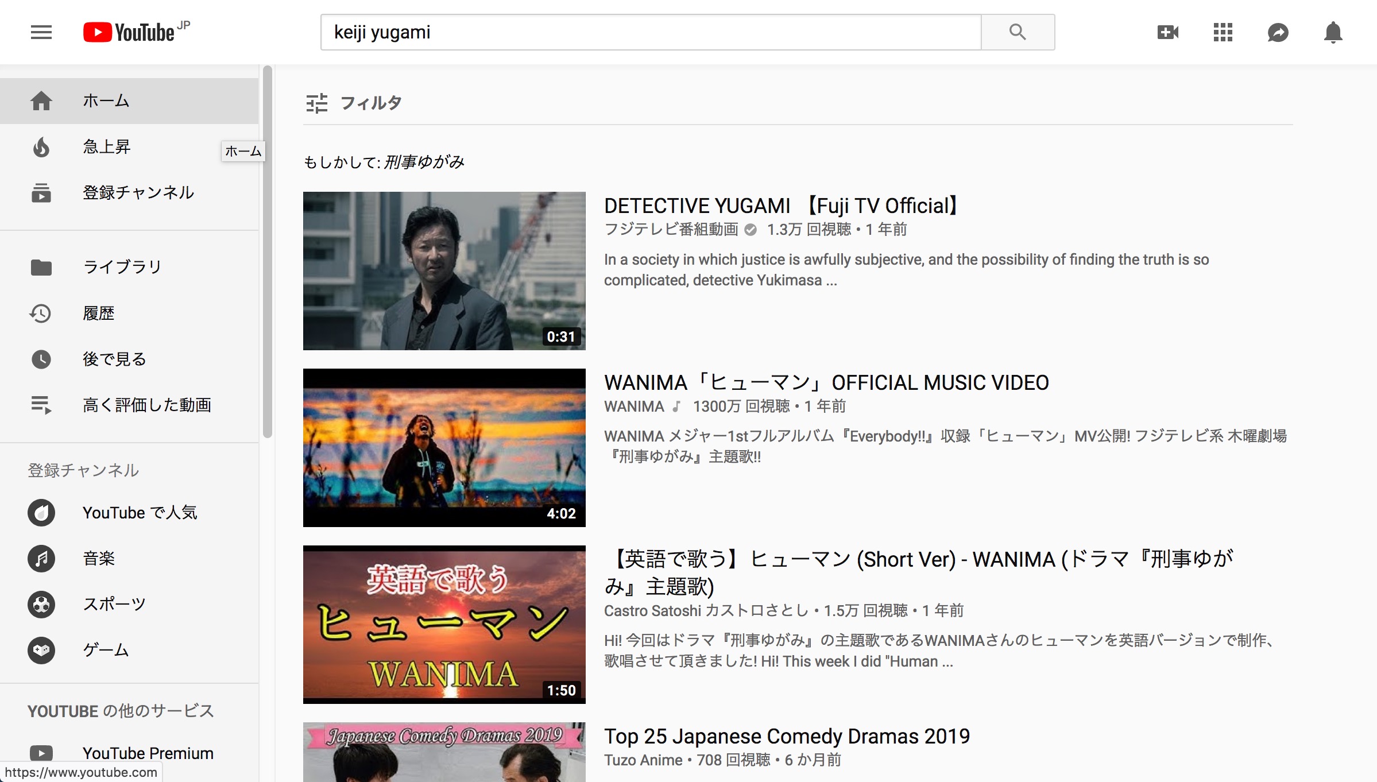The width and height of the screenshot is (1377, 782).
Task: Click the liked videos playlist icon
Action: pyautogui.click(x=41, y=405)
